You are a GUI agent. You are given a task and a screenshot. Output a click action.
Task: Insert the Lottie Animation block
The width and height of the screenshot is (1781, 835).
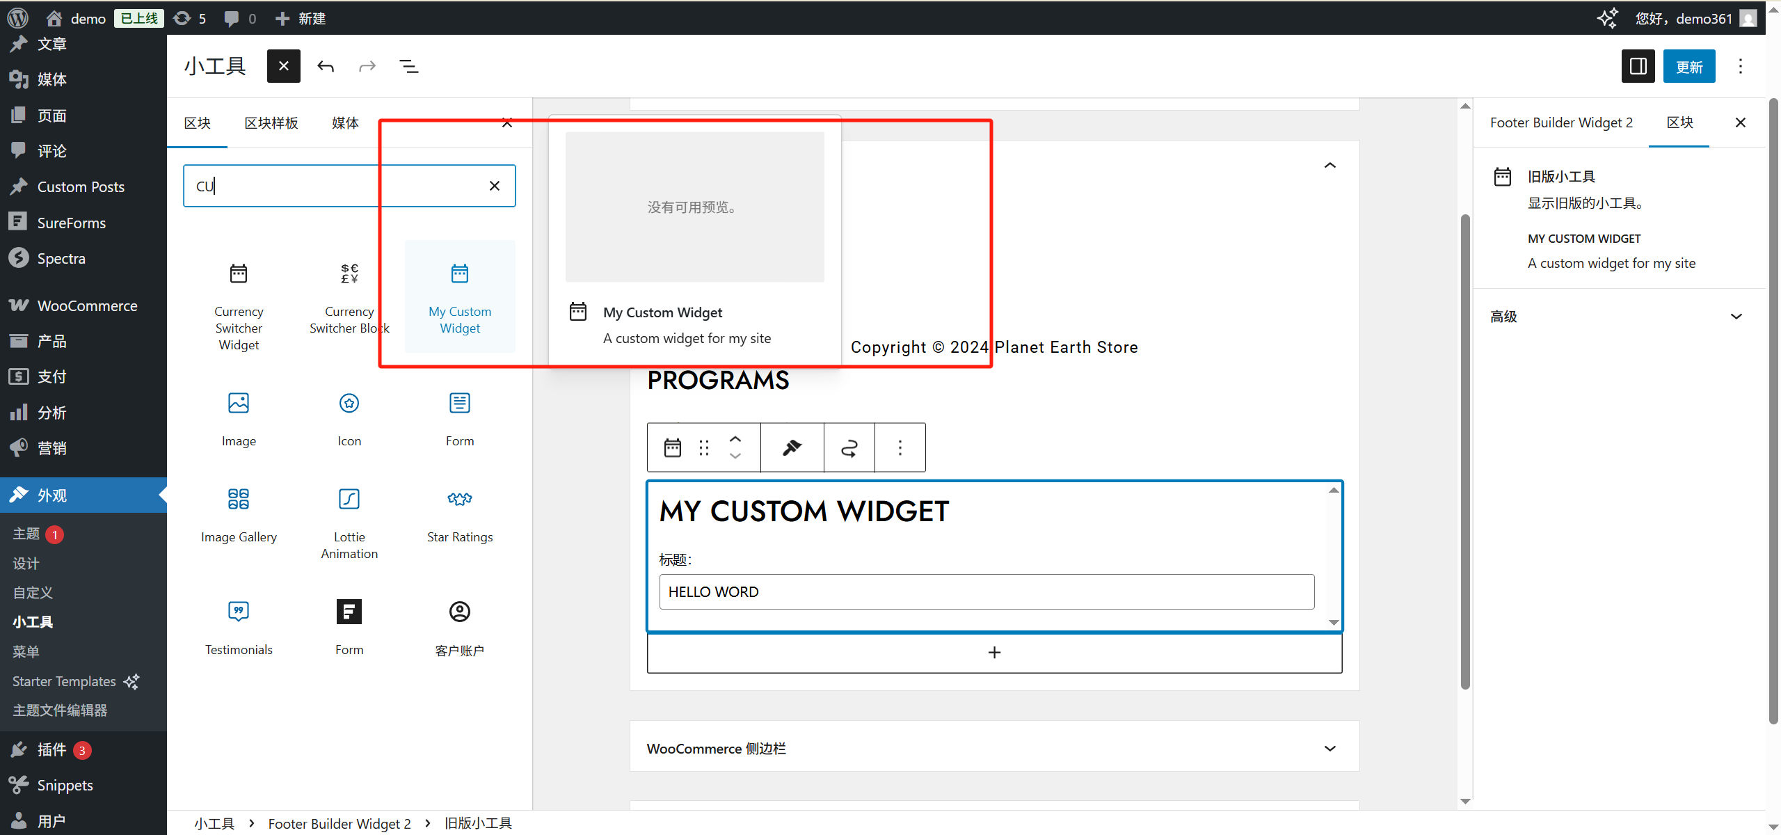coord(349,522)
